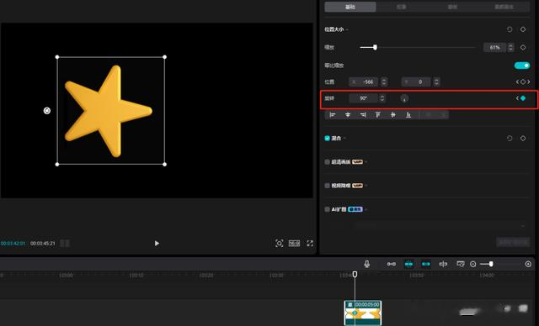This screenshot has height=326, width=539.
Task: Switch to the first 基础 tab
Action: (x=350, y=7)
